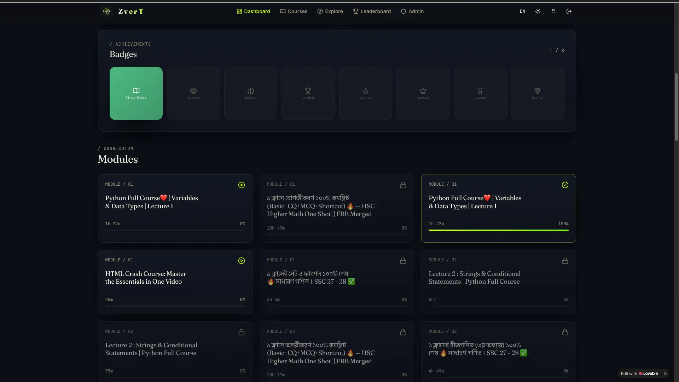Click the '1h 22m' duration on the 100% module
The width and height of the screenshot is (679, 382).
pos(436,224)
